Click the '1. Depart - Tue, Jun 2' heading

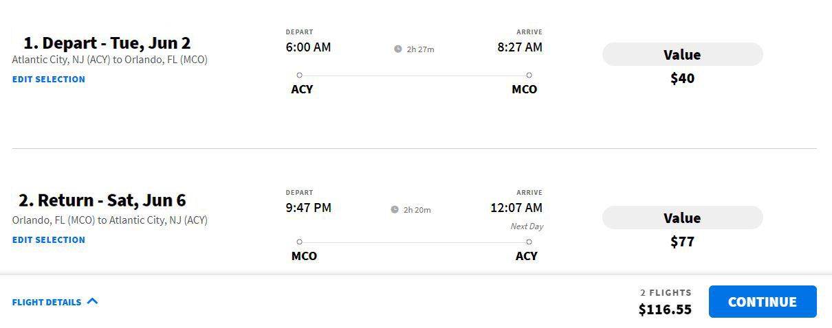[x=107, y=43]
